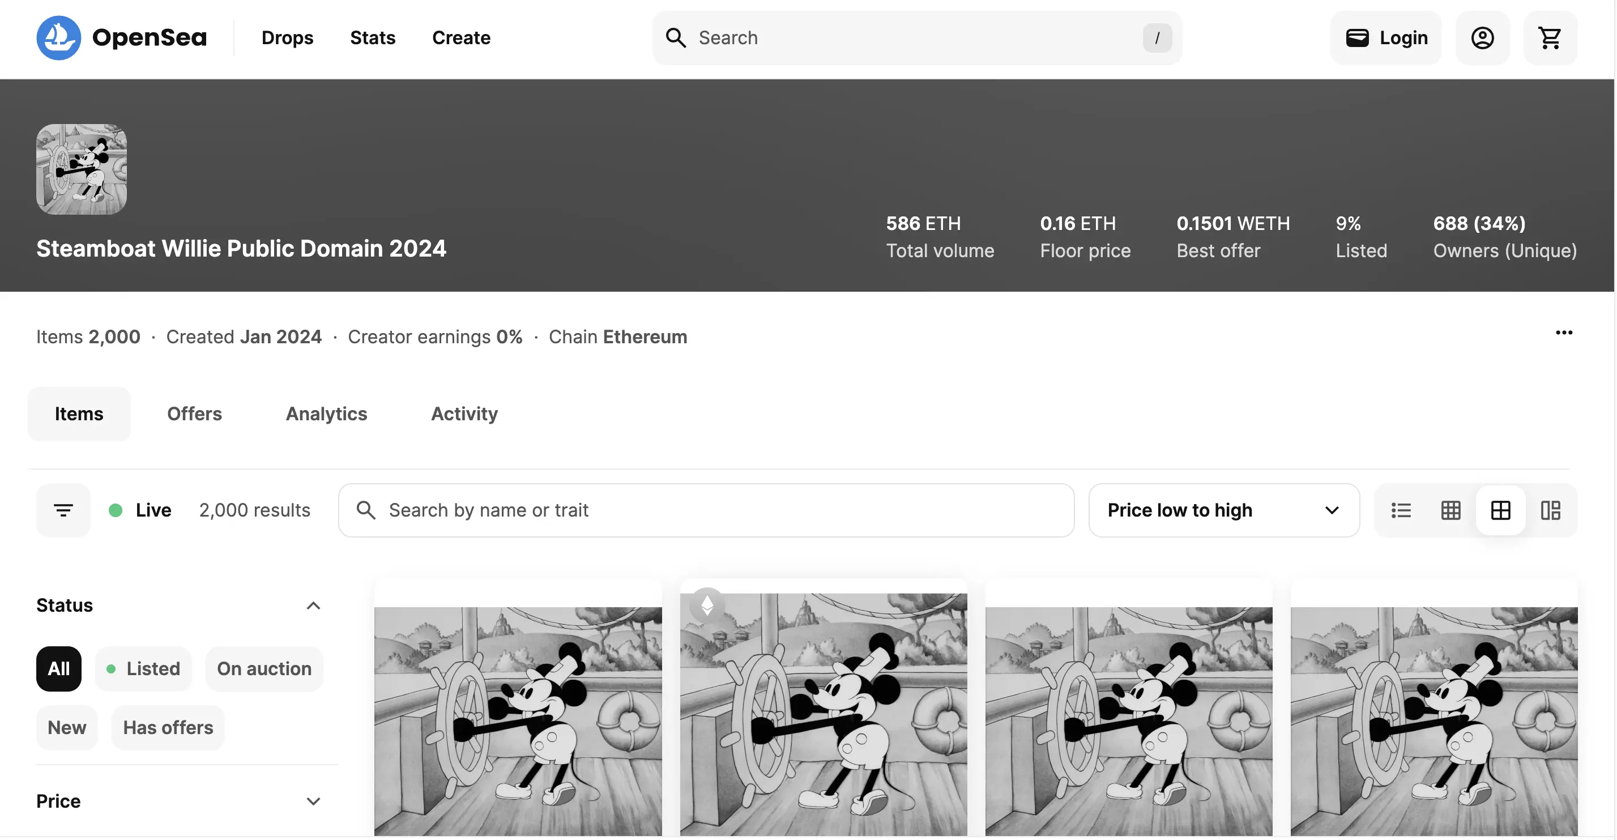The width and height of the screenshot is (1617, 840).
Task: Click the 586 ETH Total volume stat
Action: (940, 237)
